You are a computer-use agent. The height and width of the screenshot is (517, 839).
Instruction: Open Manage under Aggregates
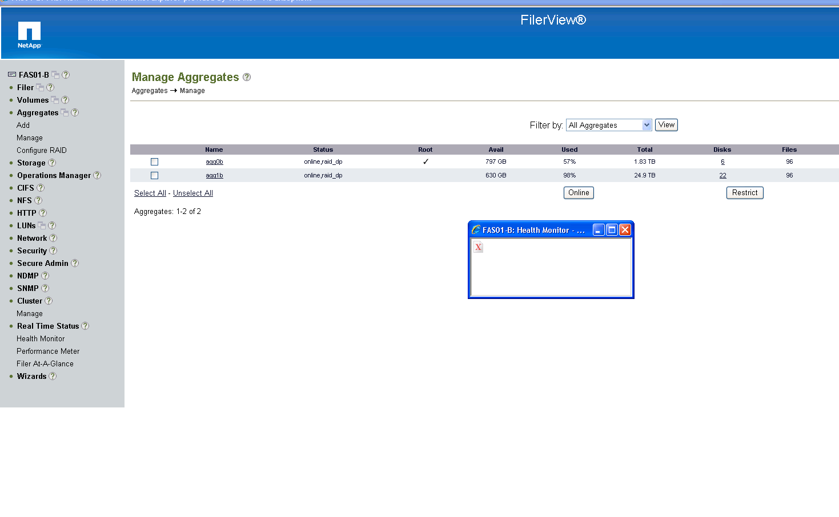(x=30, y=138)
